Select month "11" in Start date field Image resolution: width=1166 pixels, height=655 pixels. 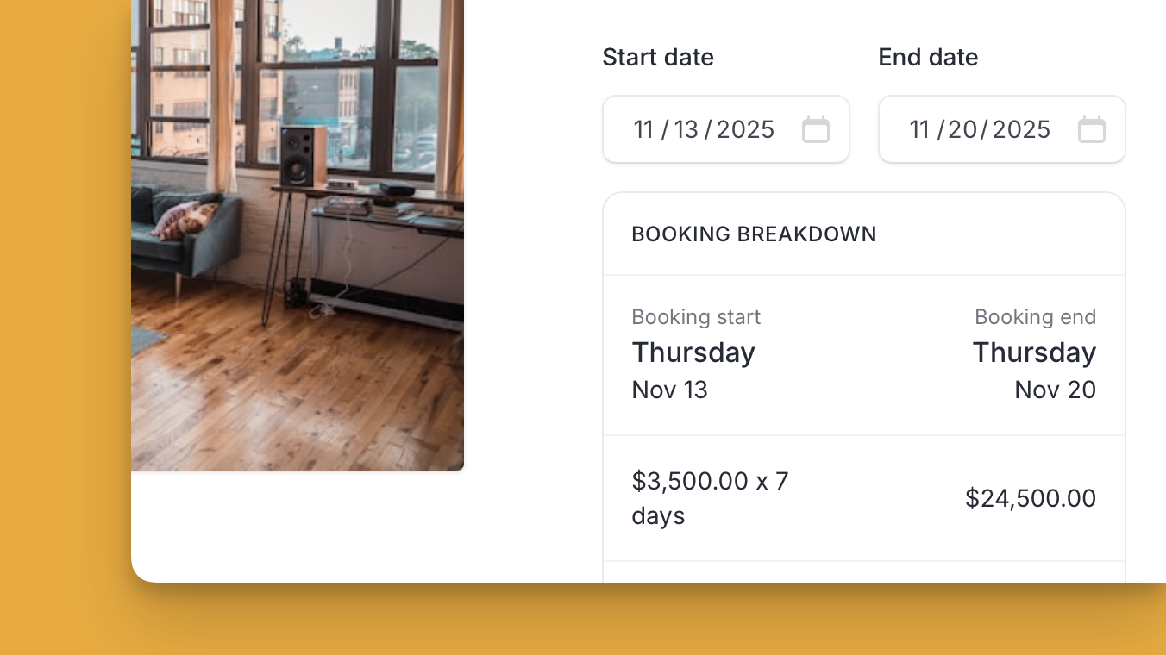click(643, 129)
